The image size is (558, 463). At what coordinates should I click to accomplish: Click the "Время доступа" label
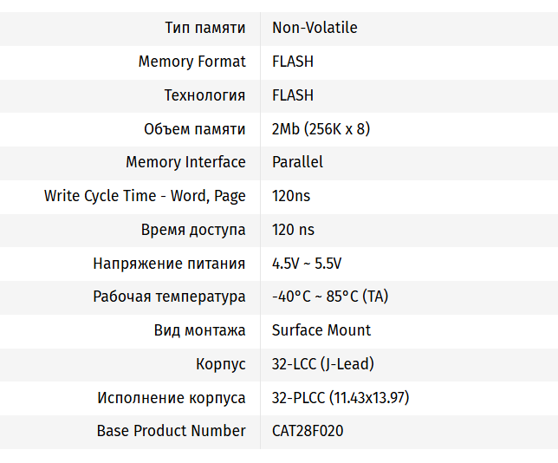(193, 230)
